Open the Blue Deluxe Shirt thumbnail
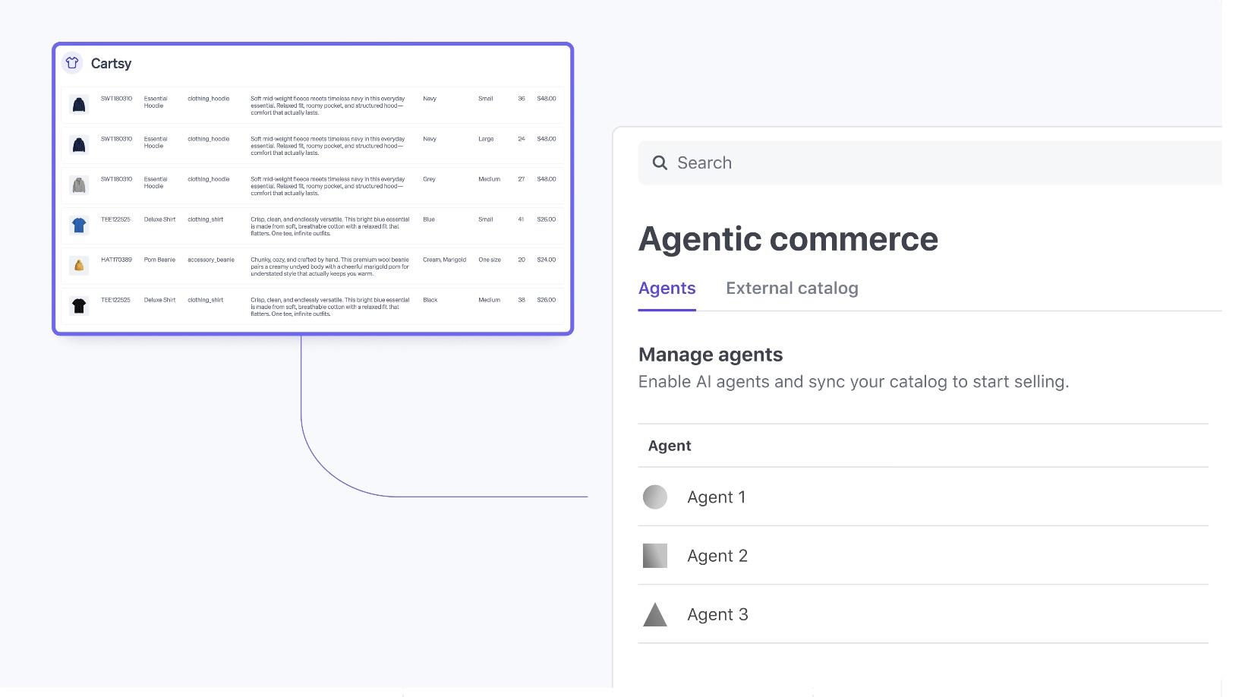The height and width of the screenshot is (697, 1245). click(79, 225)
